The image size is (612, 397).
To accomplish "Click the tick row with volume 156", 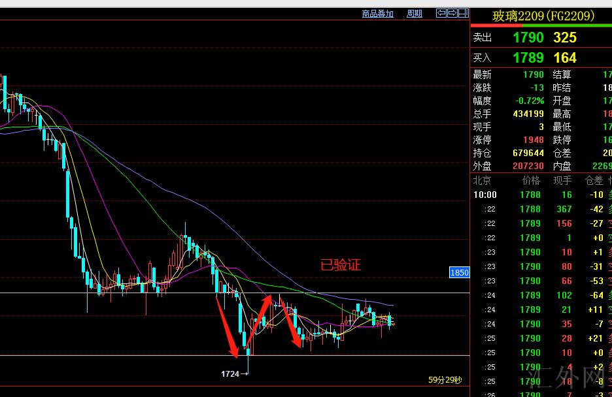I will click(542, 223).
